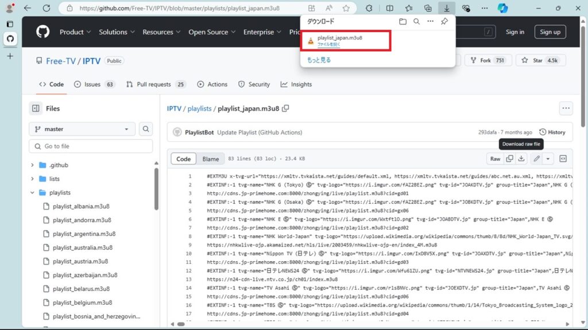
Task: Click the Sign up button
Action: (x=550, y=32)
